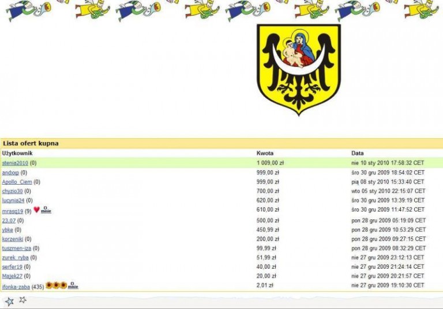Open the 'O mnie' icon next to mrasq19

coord(46,210)
